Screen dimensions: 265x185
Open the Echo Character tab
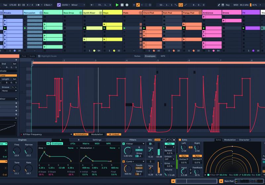coord(244,140)
